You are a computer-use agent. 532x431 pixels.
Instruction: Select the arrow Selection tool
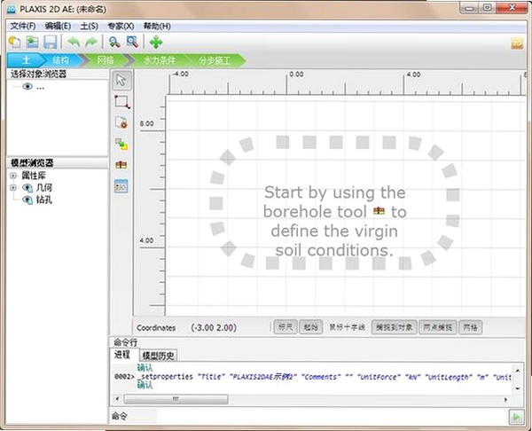pyautogui.click(x=121, y=81)
